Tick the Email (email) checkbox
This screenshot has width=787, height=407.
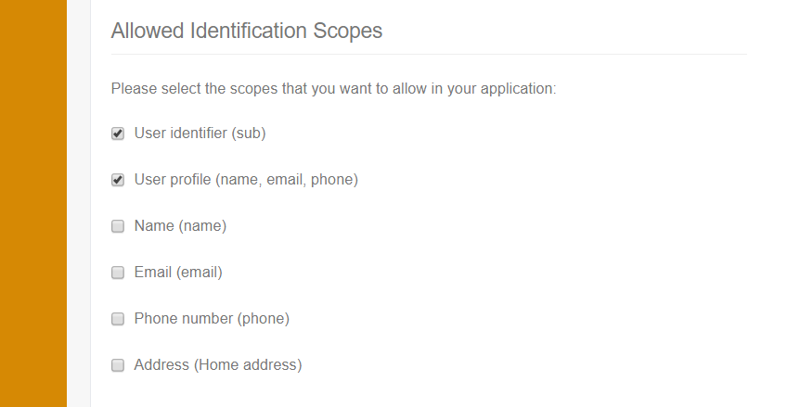(118, 273)
